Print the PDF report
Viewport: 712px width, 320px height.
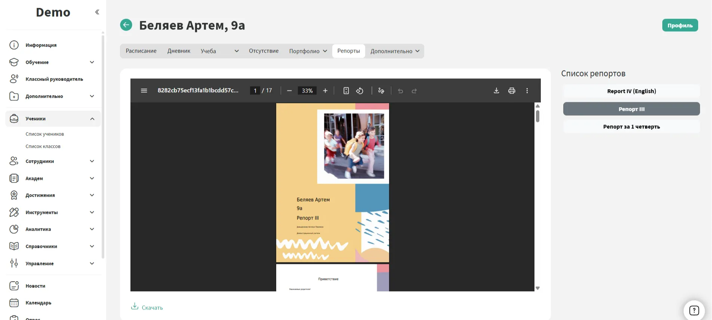[512, 91]
